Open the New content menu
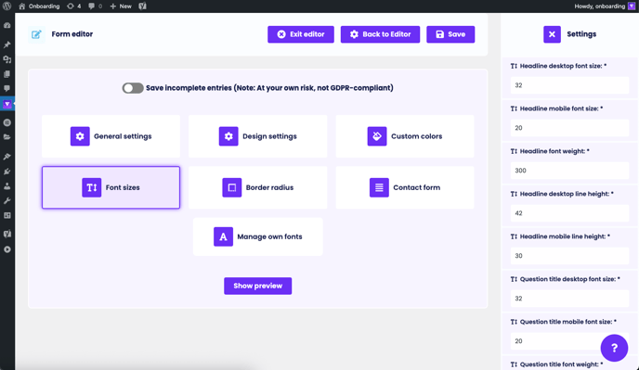The image size is (639, 370). pyautogui.click(x=121, y=6)
